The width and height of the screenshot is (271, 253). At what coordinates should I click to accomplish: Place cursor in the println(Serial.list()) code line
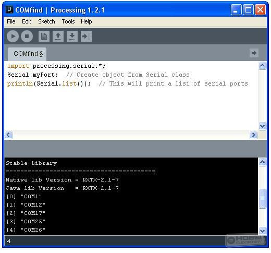point(127,83)
